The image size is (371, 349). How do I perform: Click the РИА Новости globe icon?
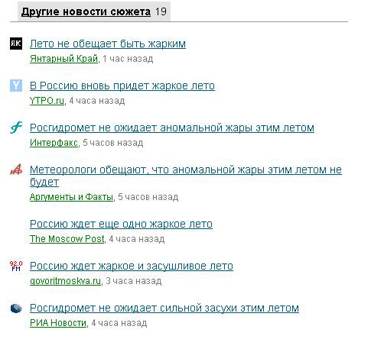[16, 308]
